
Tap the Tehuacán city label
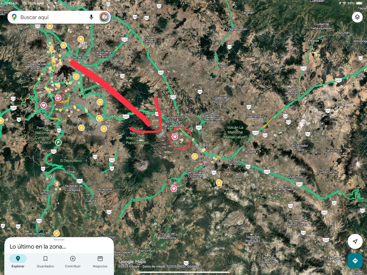[x=336, y=258]
